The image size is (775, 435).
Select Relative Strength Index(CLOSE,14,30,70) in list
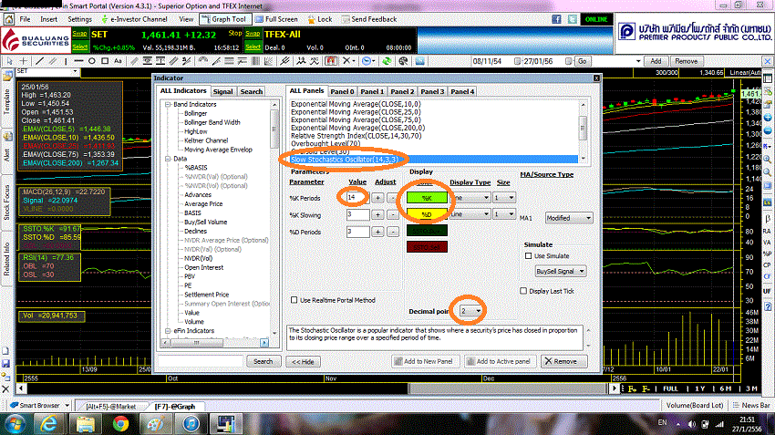[356, 136]
